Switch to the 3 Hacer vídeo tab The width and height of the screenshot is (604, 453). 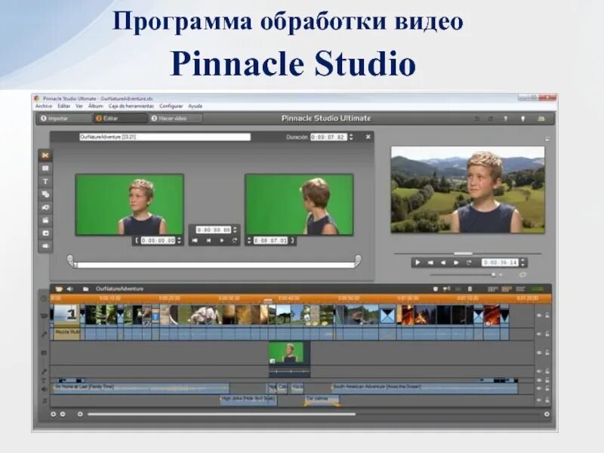click(176, 119)
